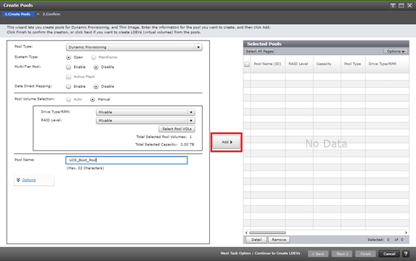Select Open system type radio
The image size is (416, 261).
point(69,57)
